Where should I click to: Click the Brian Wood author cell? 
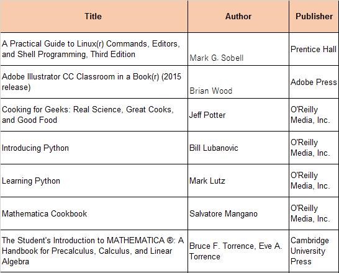coord(238,82)
